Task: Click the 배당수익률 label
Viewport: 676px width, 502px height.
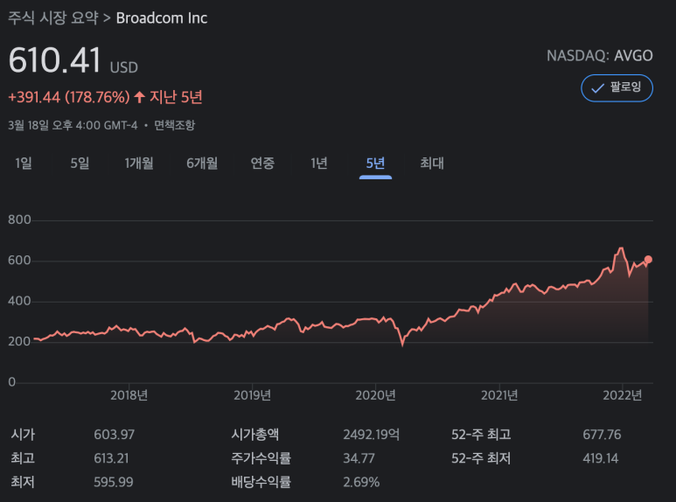Action: tap(261, 482)
